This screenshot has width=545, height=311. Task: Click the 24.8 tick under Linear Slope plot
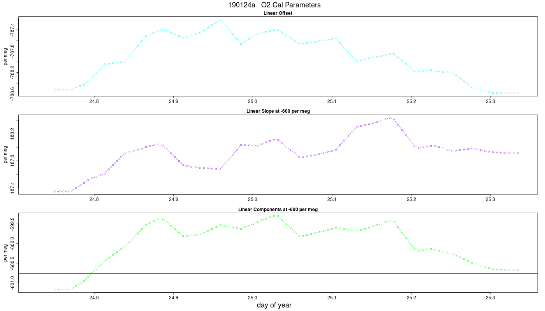pos(94,200)
